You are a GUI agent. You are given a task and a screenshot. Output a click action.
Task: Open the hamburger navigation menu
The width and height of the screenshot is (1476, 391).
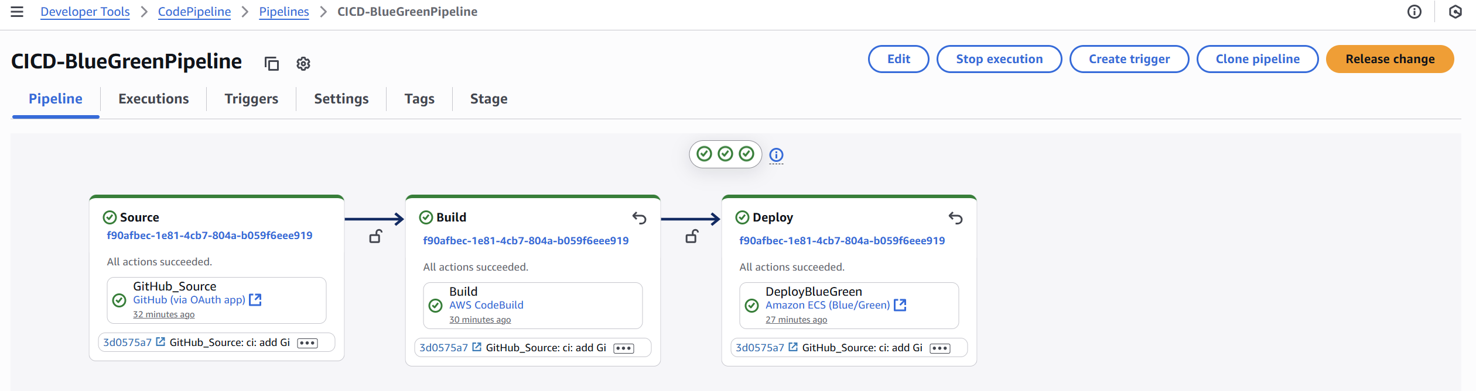[x=17, y=12]
